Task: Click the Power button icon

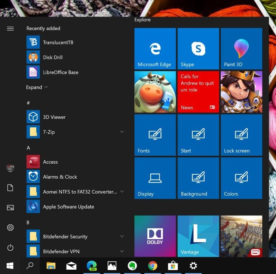Action: [x=10, y=248]
